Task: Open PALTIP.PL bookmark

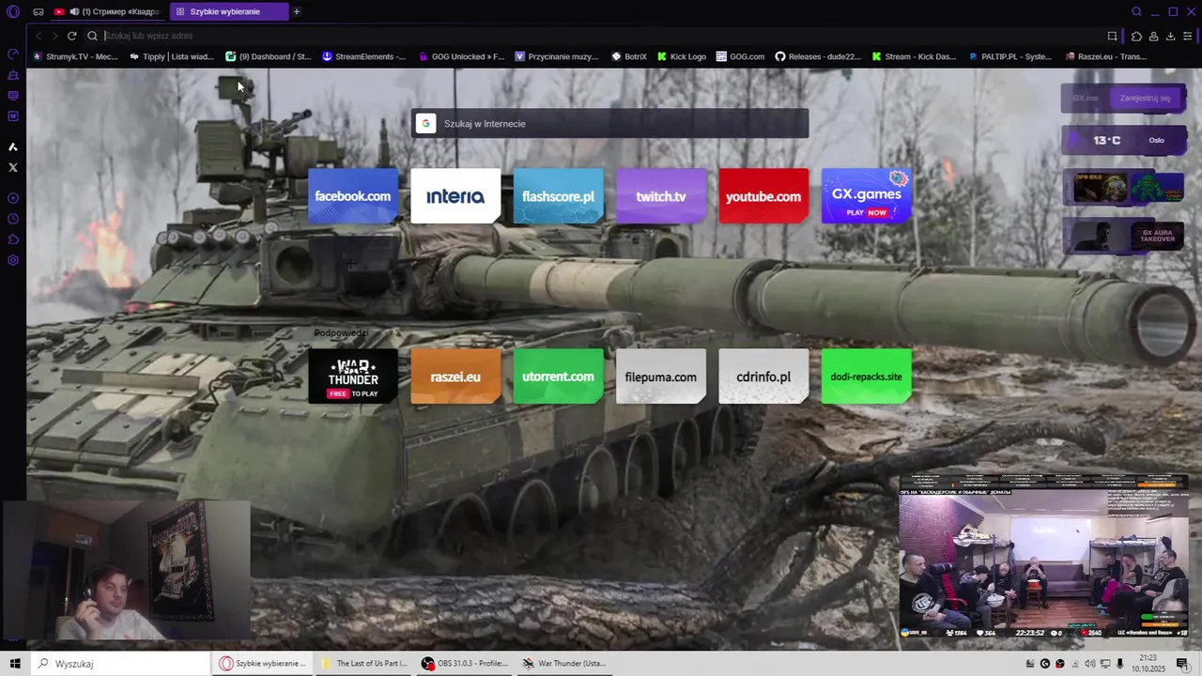Action: [x=1010, y=56]
